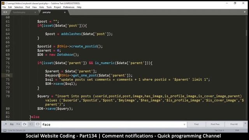The height and width of the screenshot is (140, 249).
Task: Open the Goto menu
Action: (42, 7)
